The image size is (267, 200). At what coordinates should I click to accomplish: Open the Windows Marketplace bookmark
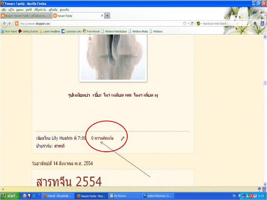click(x=114, y=31)
